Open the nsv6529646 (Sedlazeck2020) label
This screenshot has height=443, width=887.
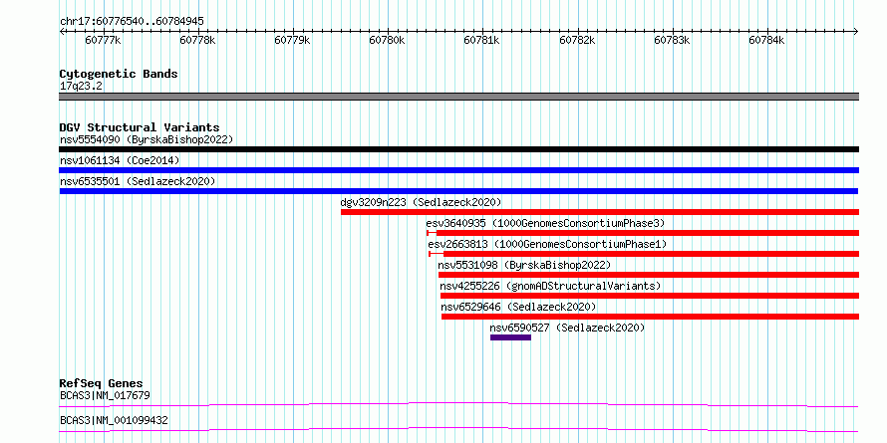click(x=518, y=307)
